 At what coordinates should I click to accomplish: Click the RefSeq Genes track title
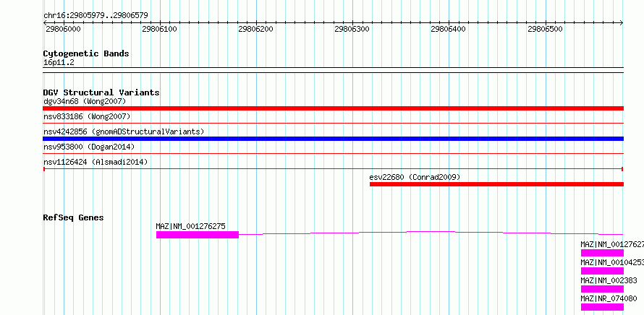pos(73,217)
